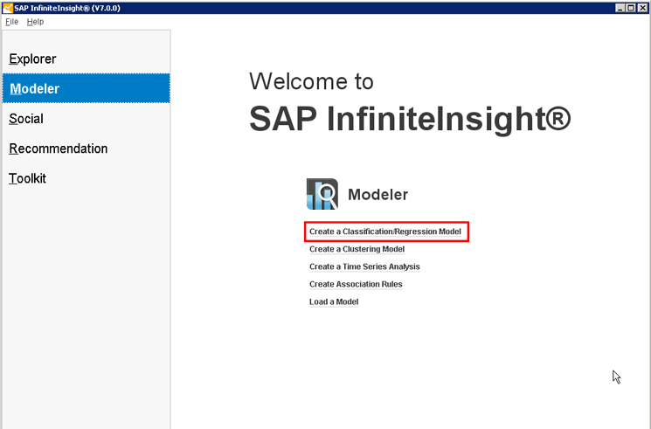Screen dimensions: 651x429
Task: Select Explorer in the left sidebar
Action: point(32,59)
